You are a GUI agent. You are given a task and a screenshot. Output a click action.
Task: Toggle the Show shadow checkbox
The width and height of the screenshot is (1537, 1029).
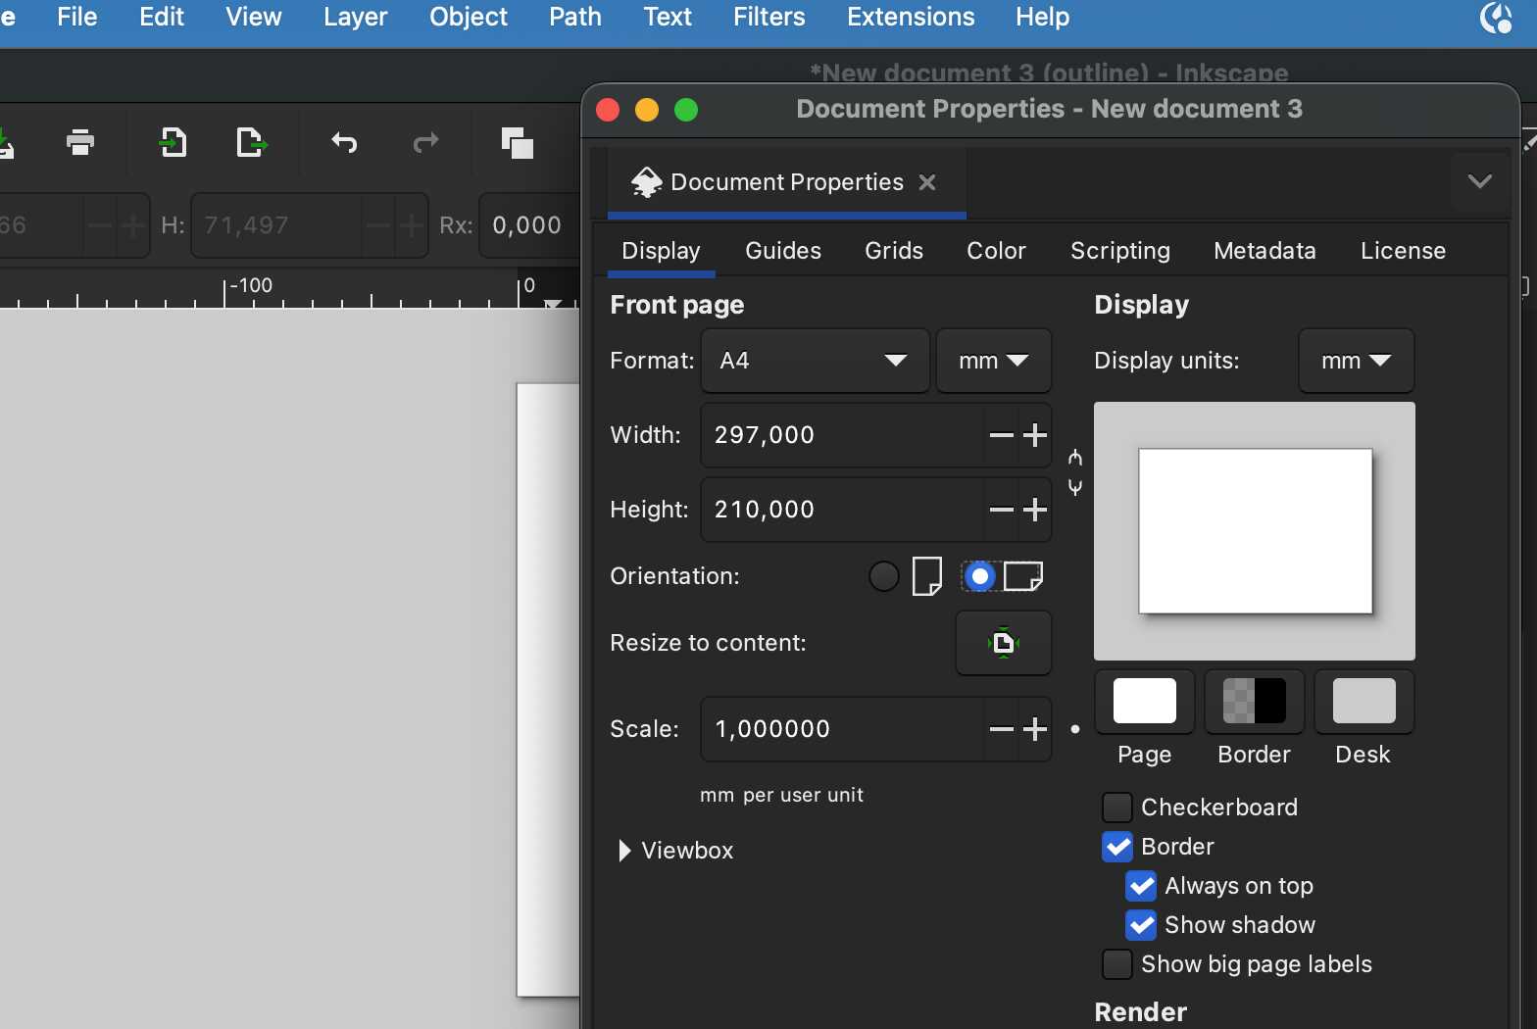point(1141,925)
